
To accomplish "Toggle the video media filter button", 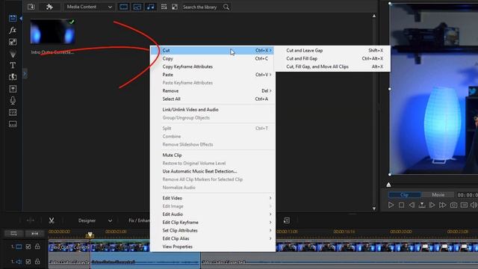I will pos(123,7).
